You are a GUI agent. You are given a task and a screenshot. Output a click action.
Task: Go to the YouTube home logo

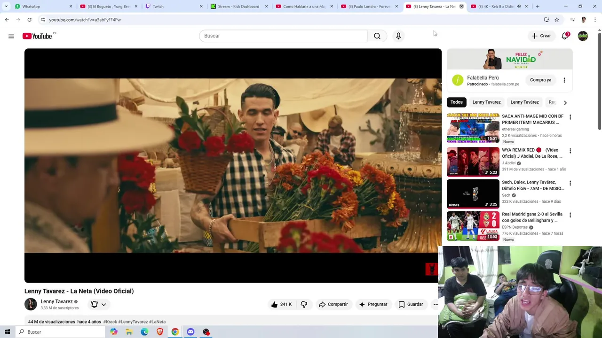tap(37, 36)
